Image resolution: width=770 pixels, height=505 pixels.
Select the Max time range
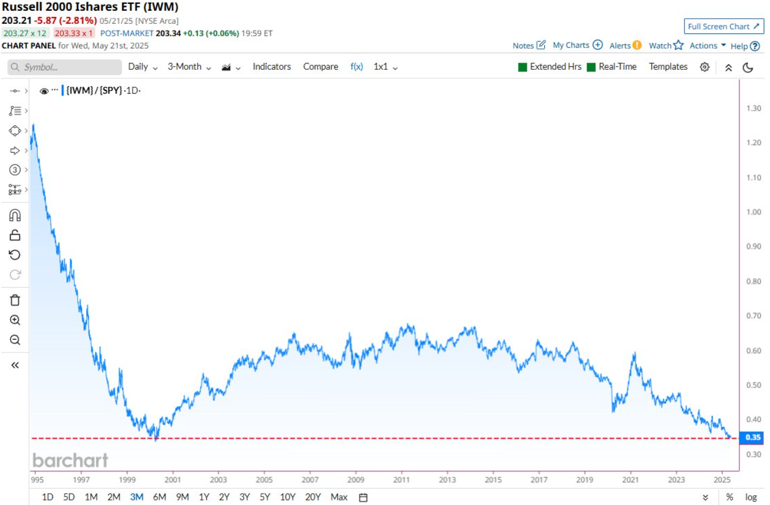coord(339,498)
